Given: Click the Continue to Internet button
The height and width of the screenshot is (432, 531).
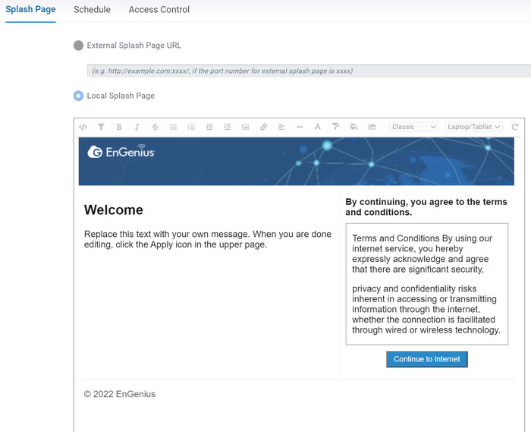Looking at the screenshot, I should coord(426,359).
